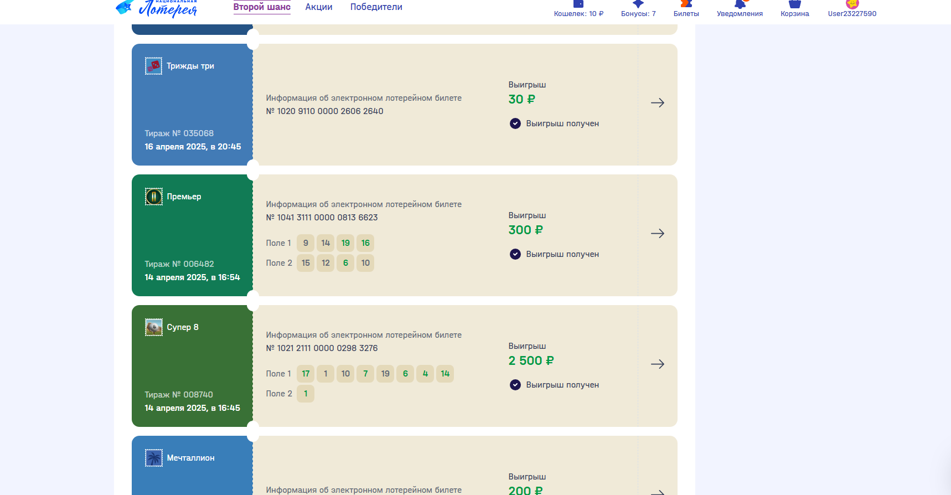Image resolution: width=951 pixels, height=495 pixels.
Task: Click the Трижды три game icon
Action: pyautogui.click(x=153, y=66)
